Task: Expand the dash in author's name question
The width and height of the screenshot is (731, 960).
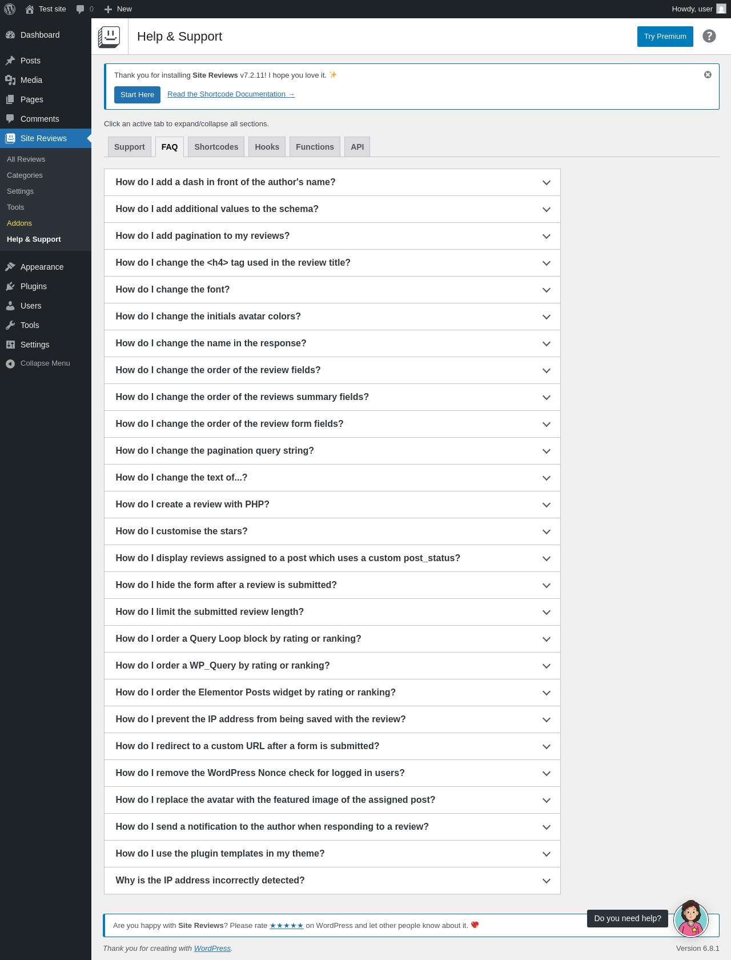Action: [332, 182]
